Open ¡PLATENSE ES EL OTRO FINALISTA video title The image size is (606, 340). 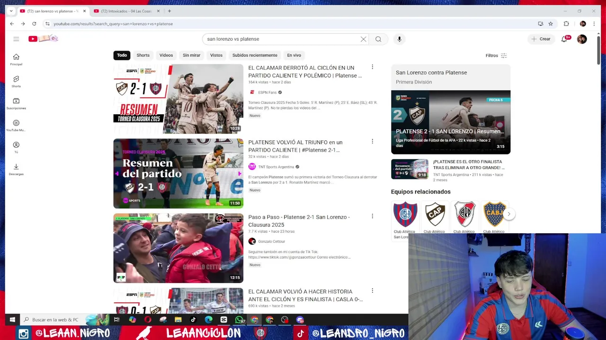(x=469, y=164)
